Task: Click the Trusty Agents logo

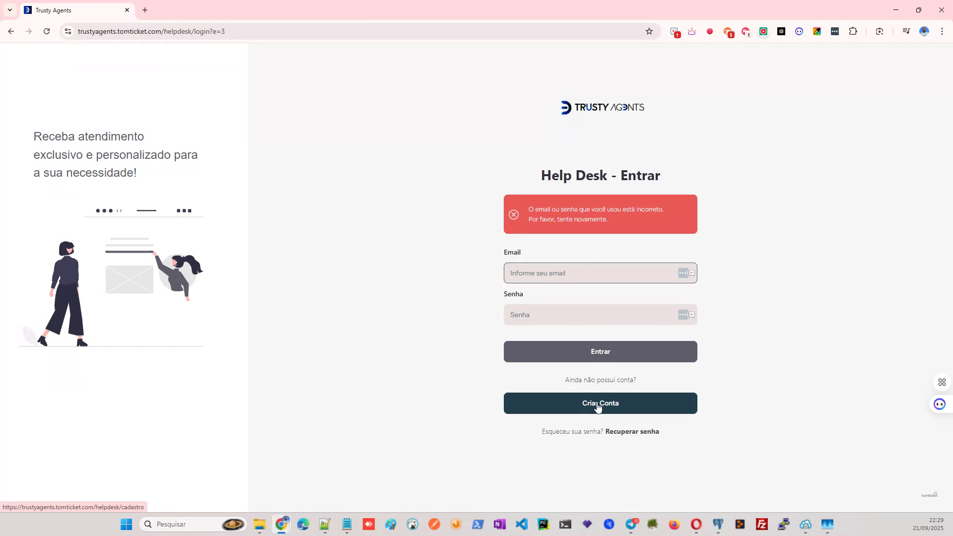Action: click(x=601, y=107)
